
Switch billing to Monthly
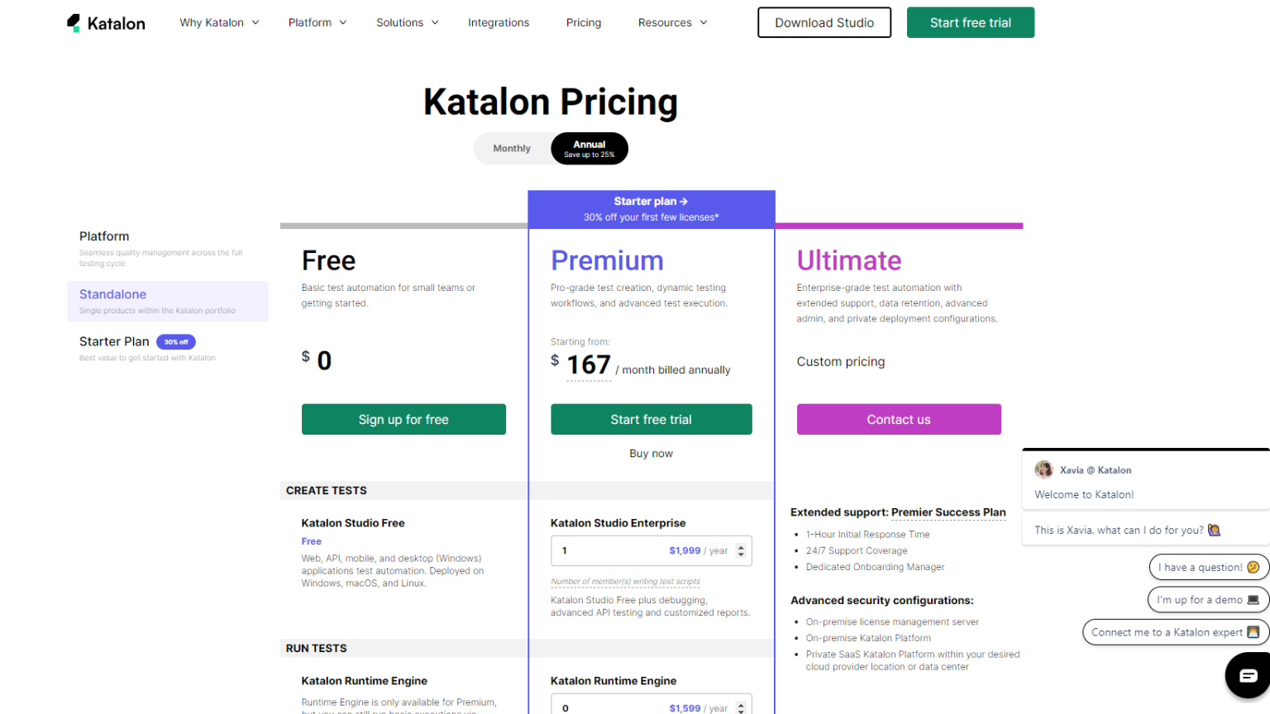[512, 149]
